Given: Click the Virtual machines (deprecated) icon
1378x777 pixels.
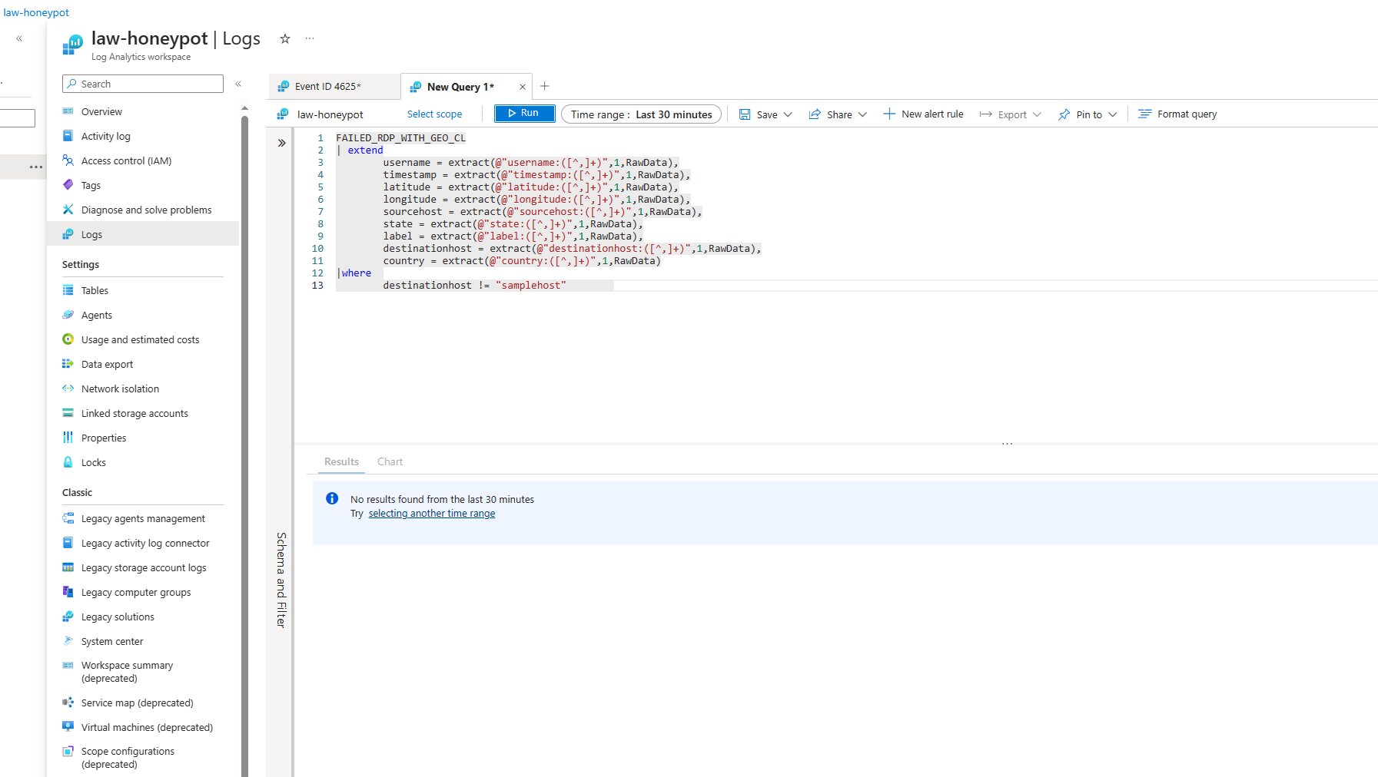Looking at the screenshot, I should coord(68,727).
